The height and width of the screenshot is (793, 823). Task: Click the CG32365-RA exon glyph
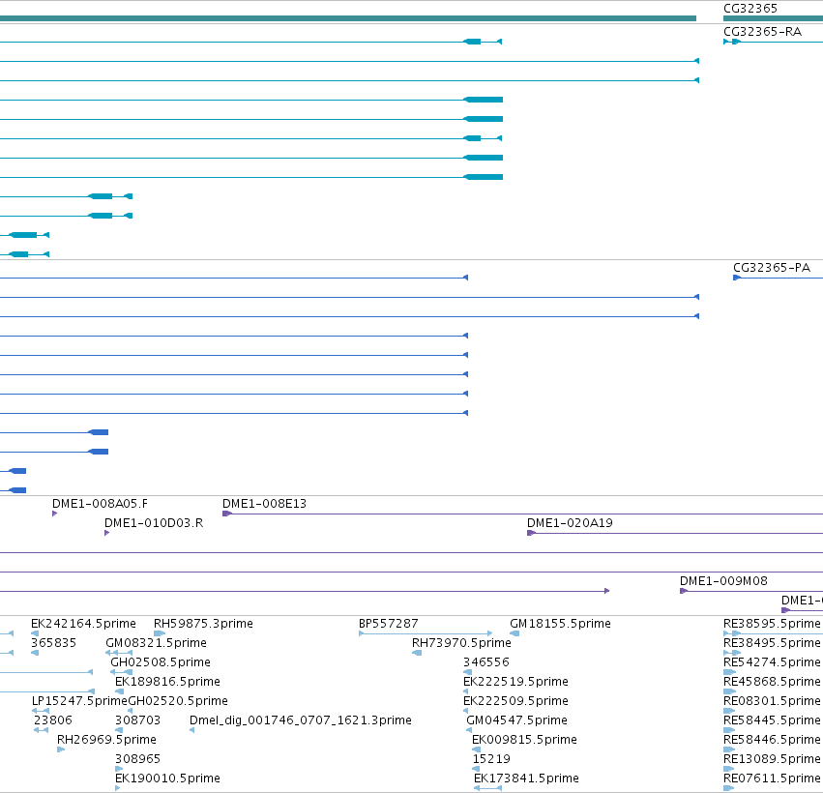coord(736,42)
